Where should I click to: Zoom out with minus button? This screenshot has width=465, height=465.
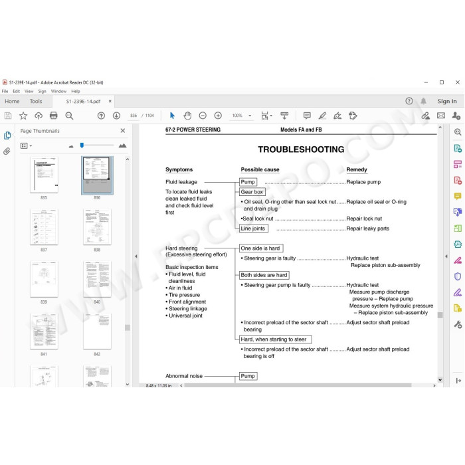203,116
